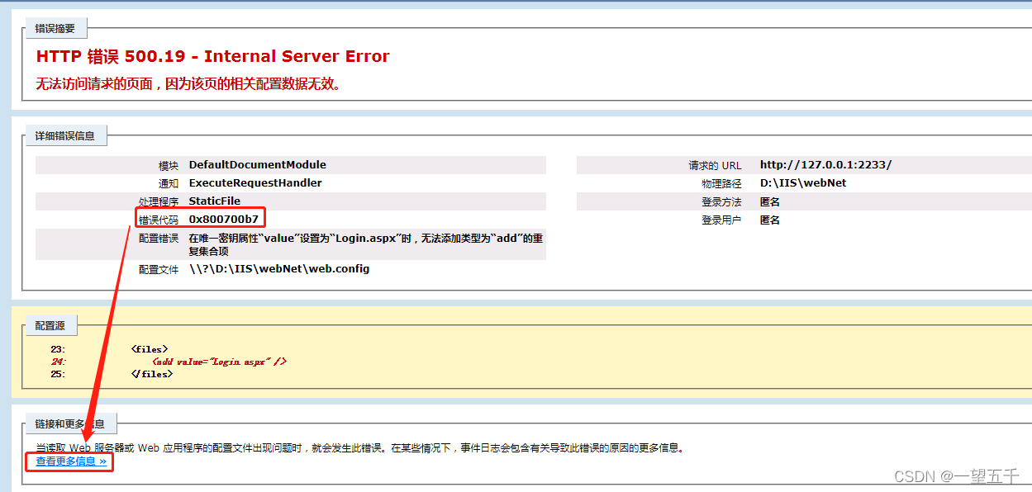
Task: Click the 请求的 URL field label
Action: pos(716,165)
